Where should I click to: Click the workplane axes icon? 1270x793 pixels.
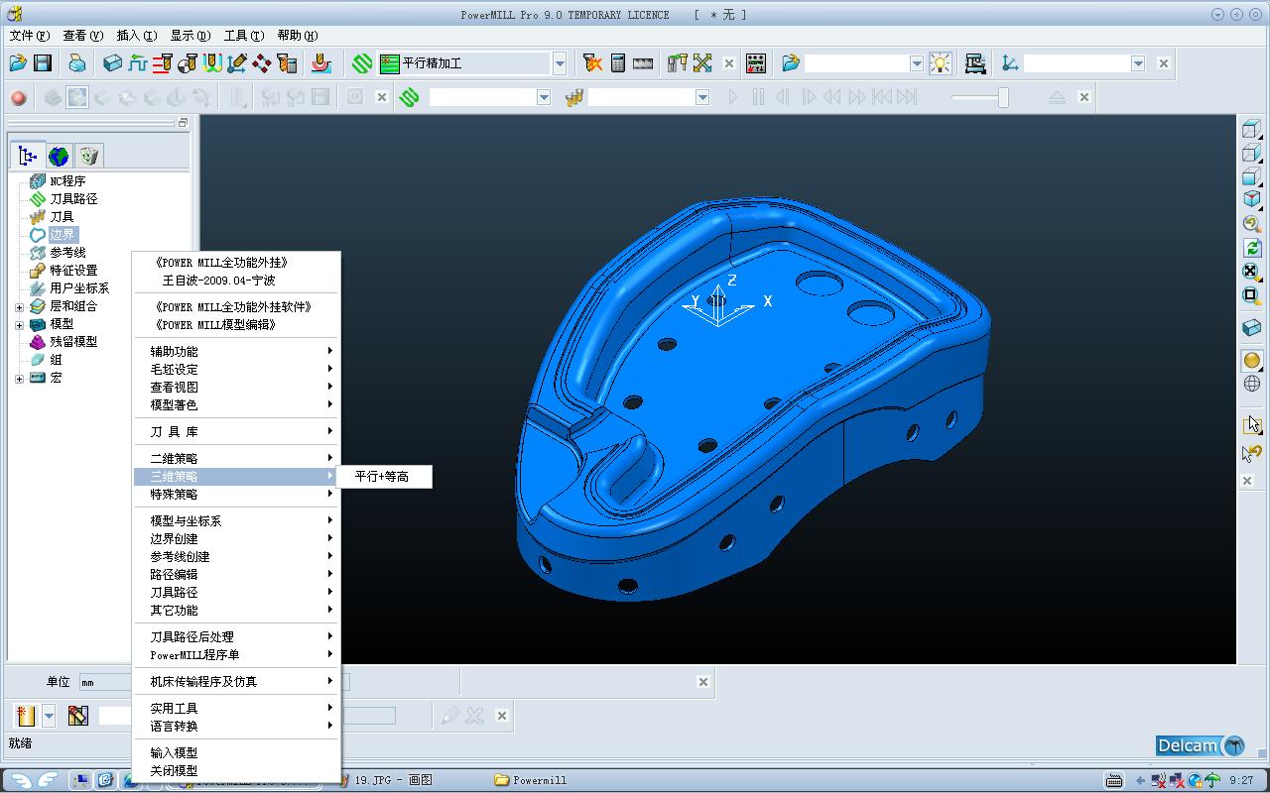(1010, 63)
